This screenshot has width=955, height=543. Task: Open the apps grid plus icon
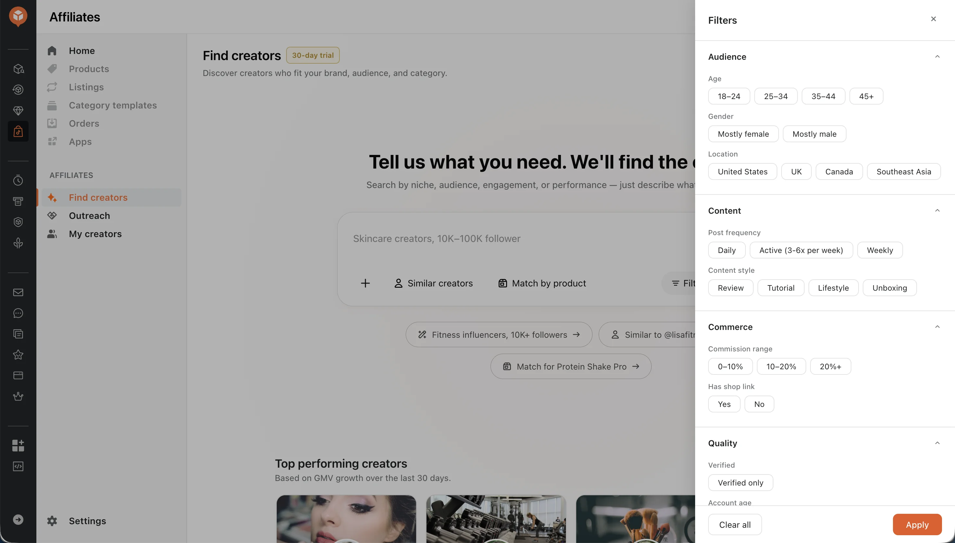pos(18,445)
